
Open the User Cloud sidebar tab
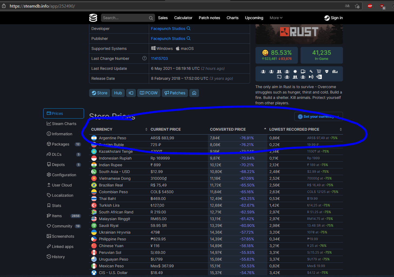[x=63, y=185]
